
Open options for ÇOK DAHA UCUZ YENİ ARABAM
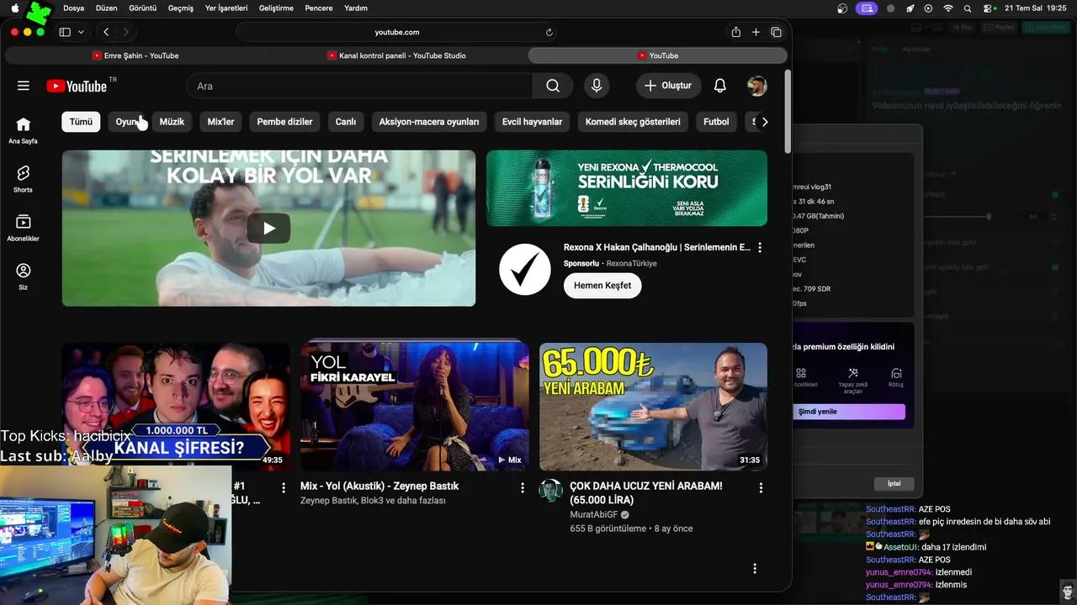(x=761, y=487)
